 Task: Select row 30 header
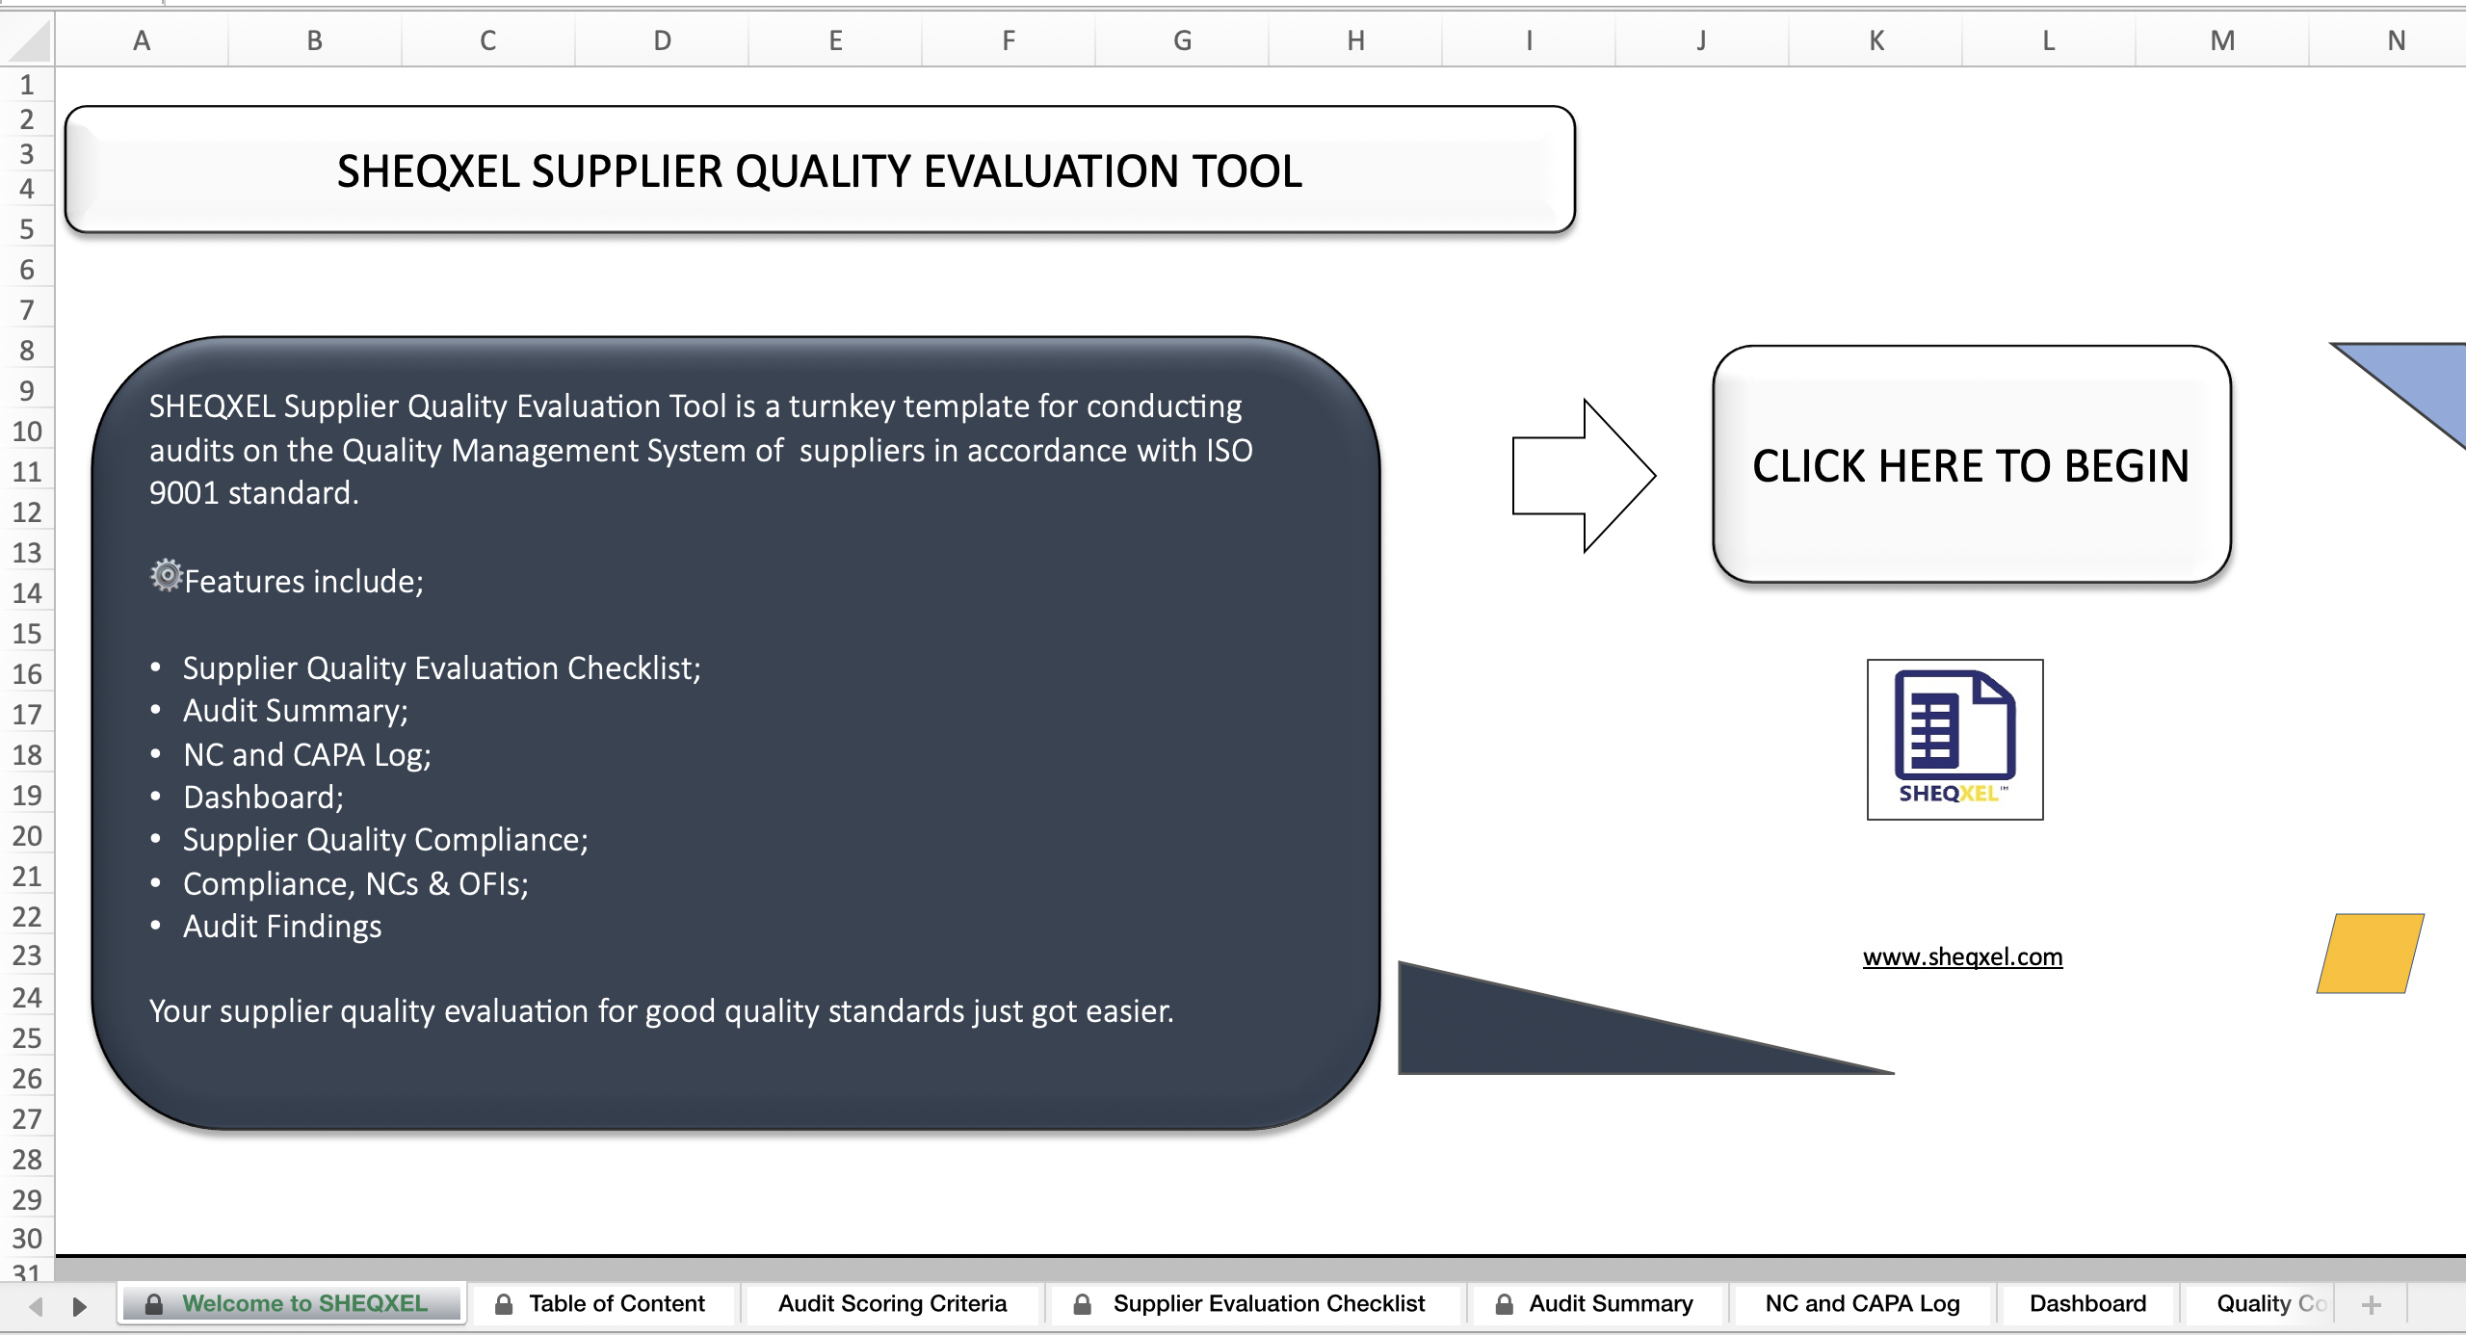[x=27, y=1239]
